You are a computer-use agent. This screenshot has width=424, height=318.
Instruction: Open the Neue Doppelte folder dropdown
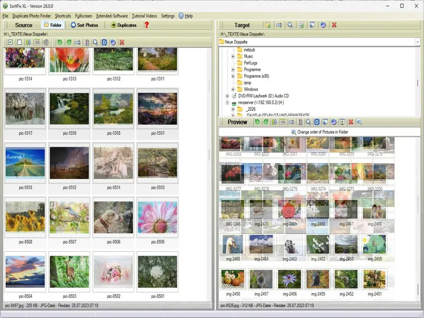[417, 41]
